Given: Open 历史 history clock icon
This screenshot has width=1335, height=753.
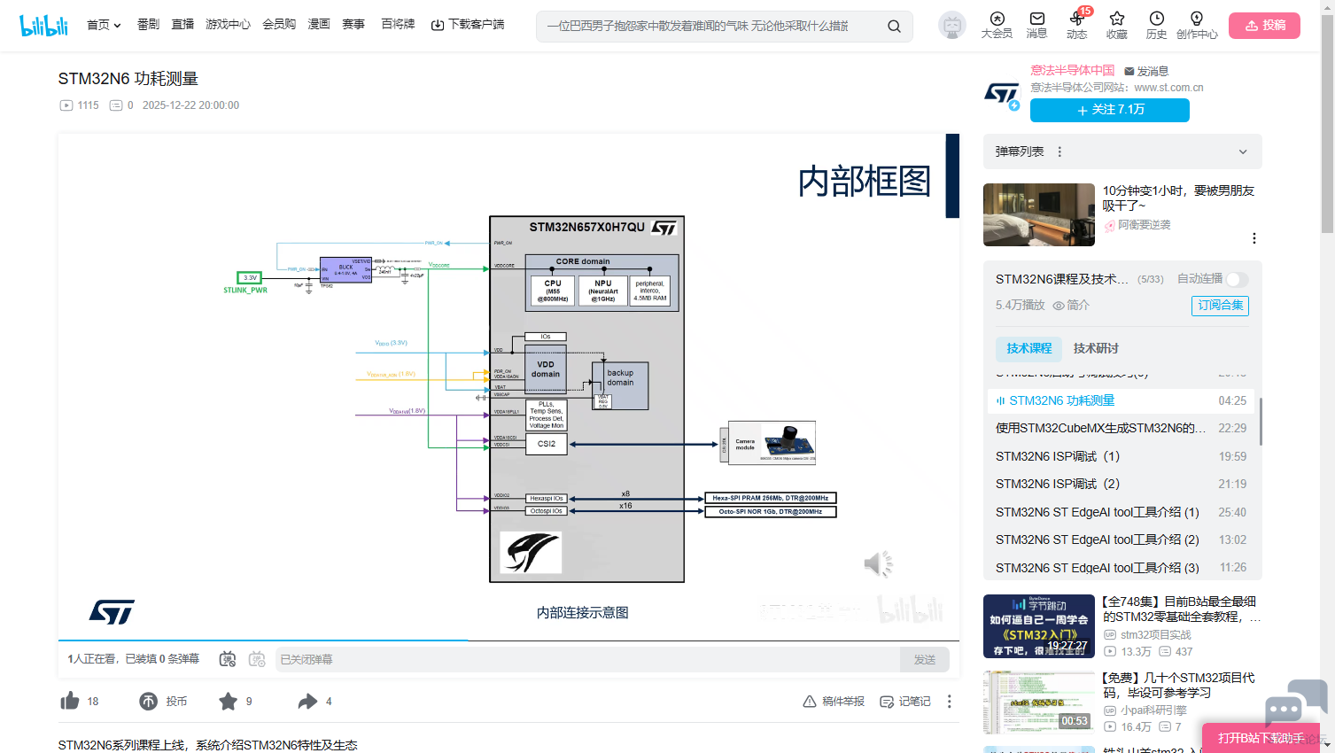Looking at the screenshot, I should (x=1156, y=19).
